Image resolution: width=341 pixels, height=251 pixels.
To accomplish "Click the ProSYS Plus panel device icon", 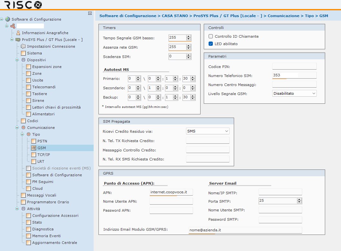I will pos(18,40).
